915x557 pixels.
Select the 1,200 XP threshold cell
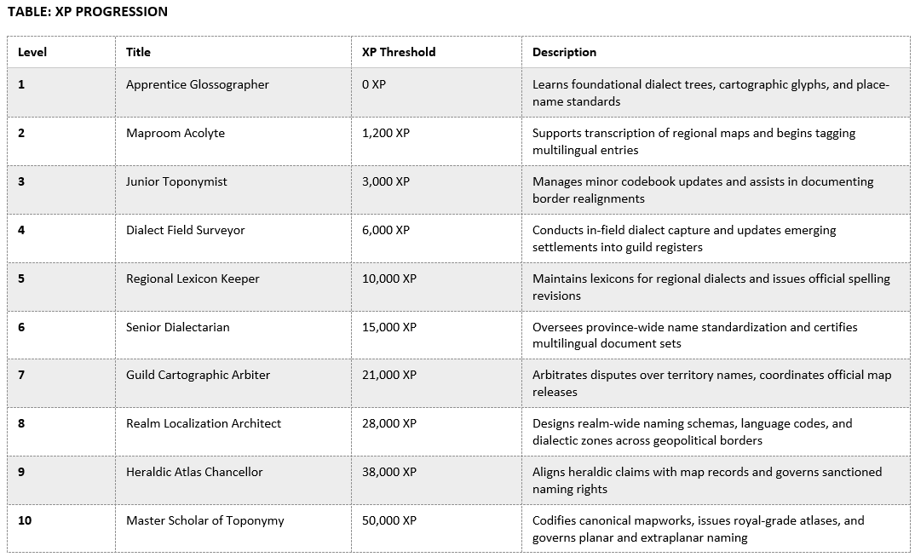(x=385, y=133)
